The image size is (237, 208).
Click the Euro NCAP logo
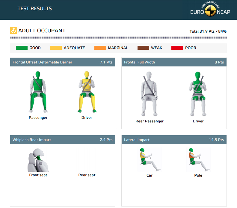click(210, 9)
